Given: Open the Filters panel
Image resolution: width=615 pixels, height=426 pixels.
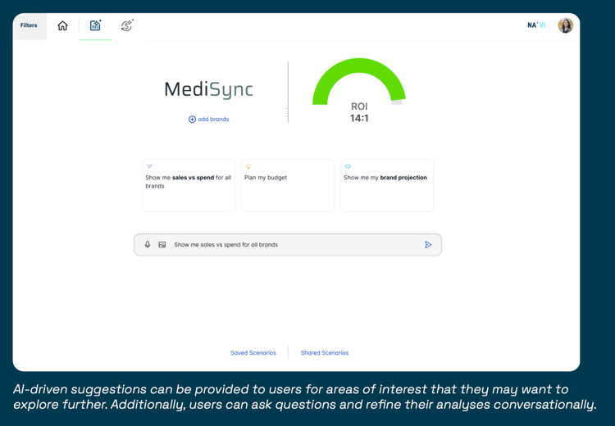Looking at the screenshot, I should click(30, 26).
